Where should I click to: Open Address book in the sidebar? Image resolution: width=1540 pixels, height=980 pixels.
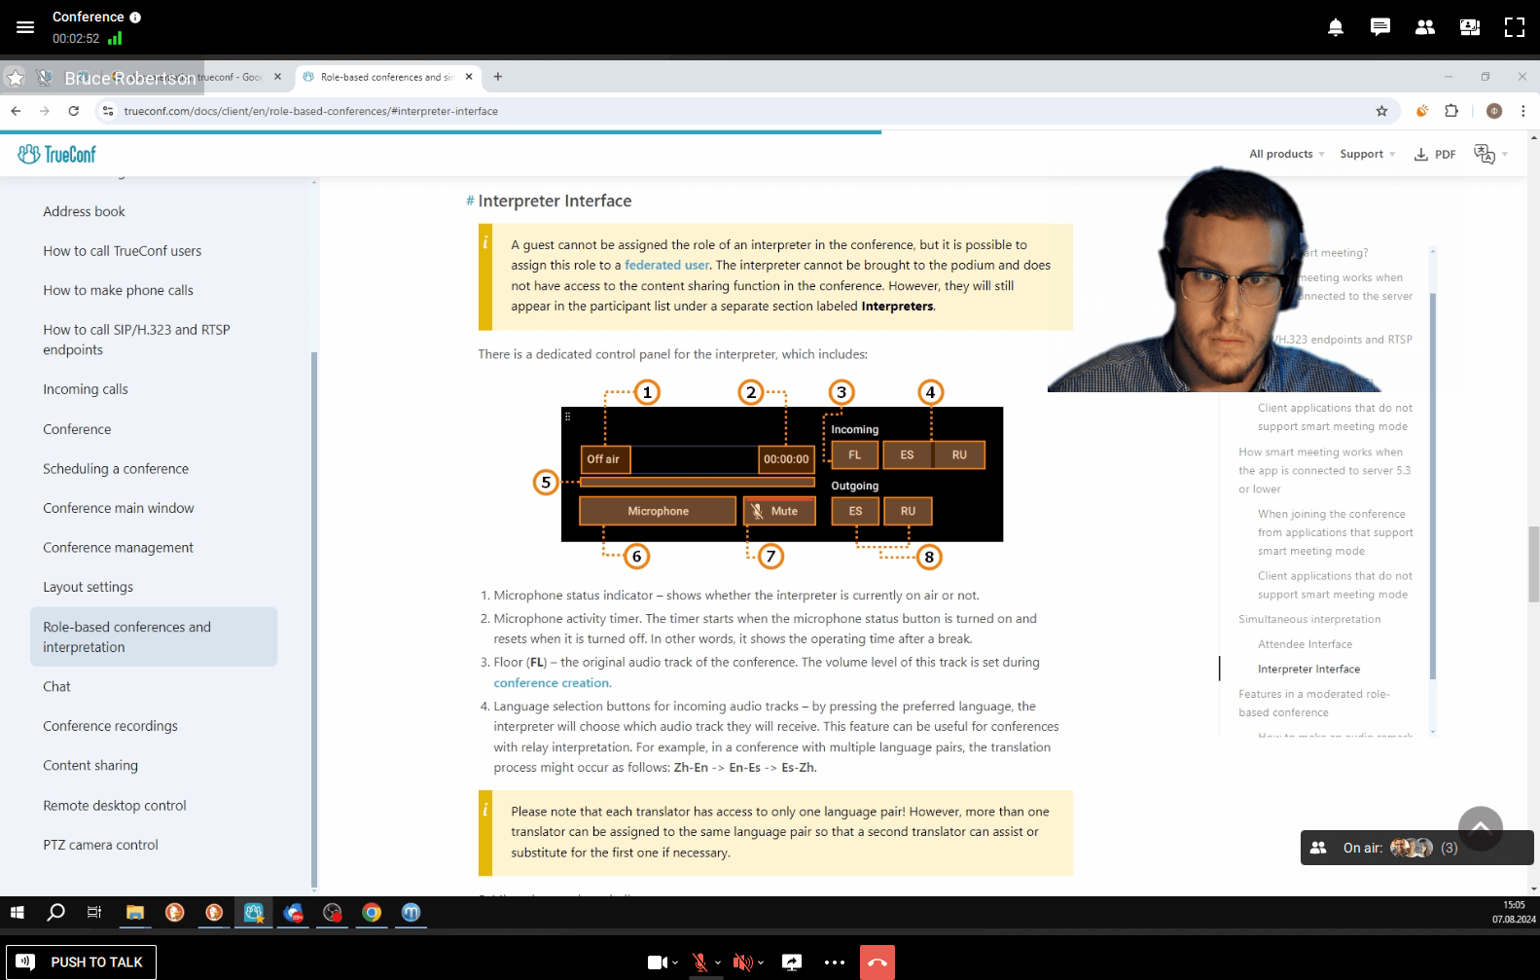84,211
